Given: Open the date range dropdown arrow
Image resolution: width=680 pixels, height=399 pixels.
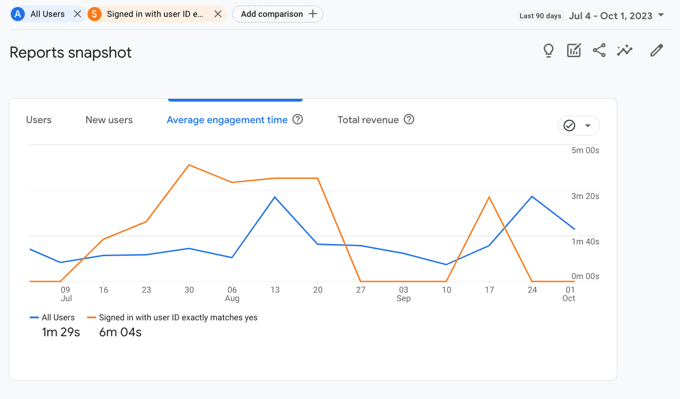Looking at the screenshot, I should click(x=661, y=15).
